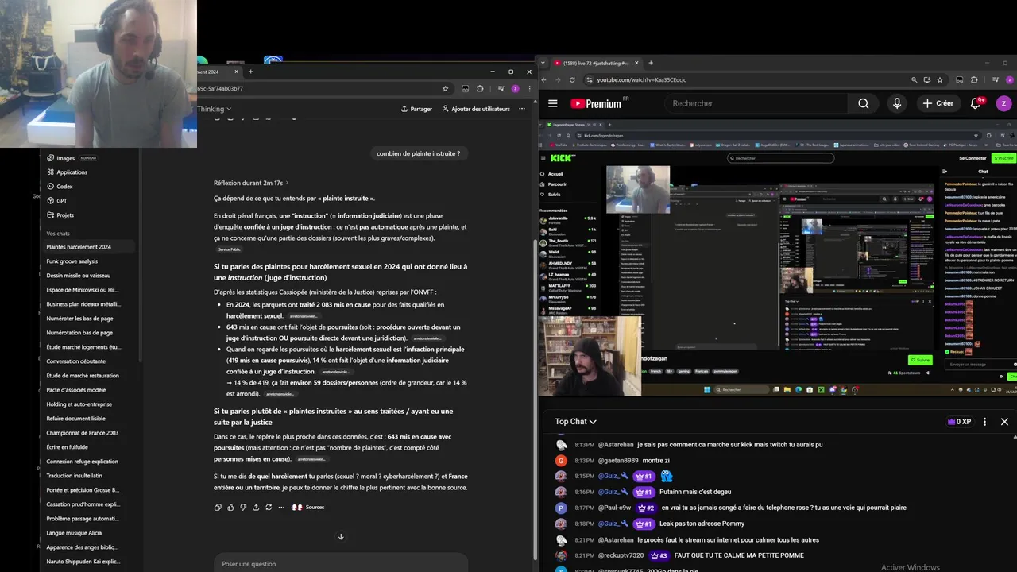Click the zoom magnifier icon in YouTube address bar
Screen dimensions: 1017x572
pyautogui.click(x=915, y=79)
